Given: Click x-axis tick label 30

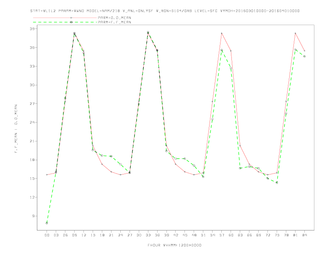Looking at the screenshot, I should 139,235.
